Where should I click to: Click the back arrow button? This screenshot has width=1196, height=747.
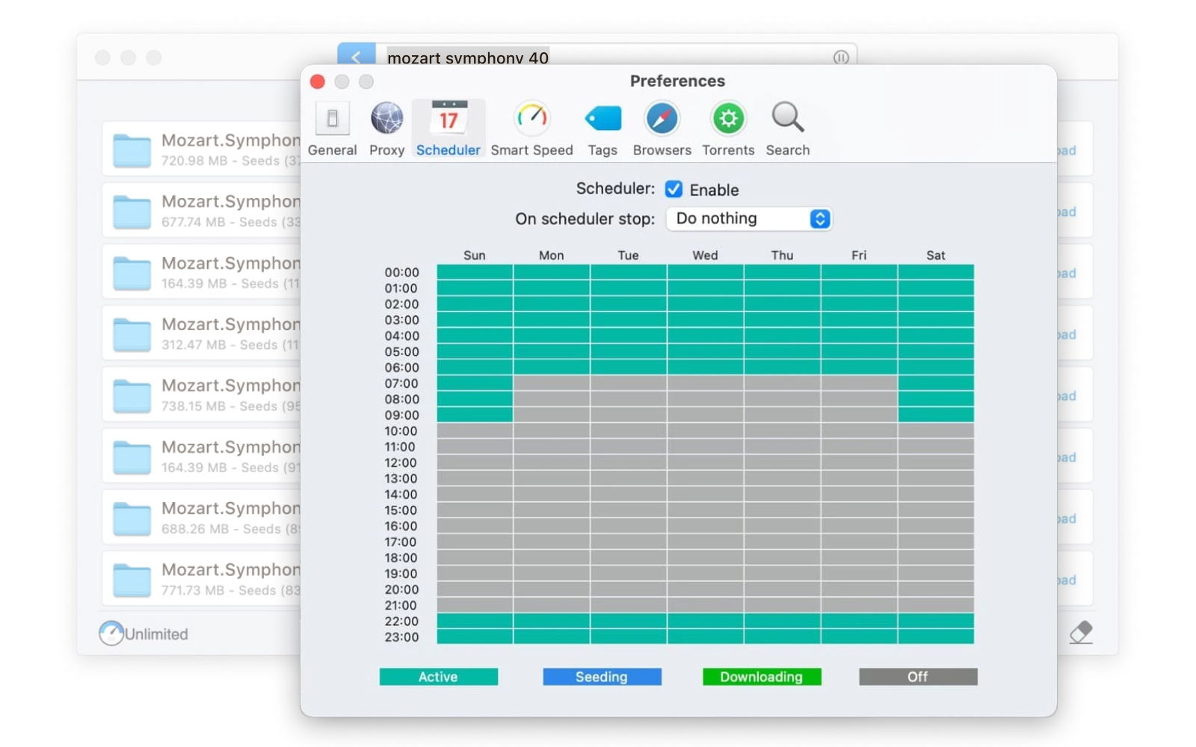pyautogui.click(x=356, y=56)
